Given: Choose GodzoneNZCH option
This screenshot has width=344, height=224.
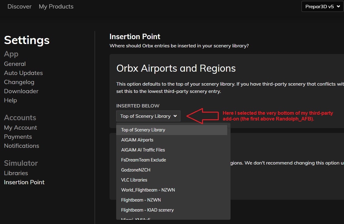Looking at the screenshot, I should [172, 170].
